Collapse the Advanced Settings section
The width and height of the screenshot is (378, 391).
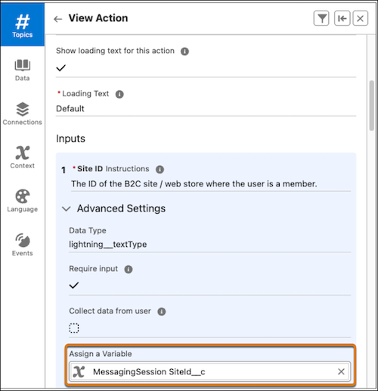67,208
